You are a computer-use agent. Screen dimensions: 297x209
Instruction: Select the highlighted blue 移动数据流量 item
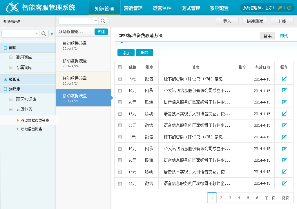pos(83,98)
